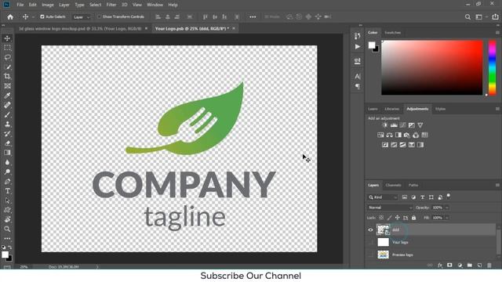
Task: Open Kind filter dropdown in Layers
Action: [x=382, y=197]
